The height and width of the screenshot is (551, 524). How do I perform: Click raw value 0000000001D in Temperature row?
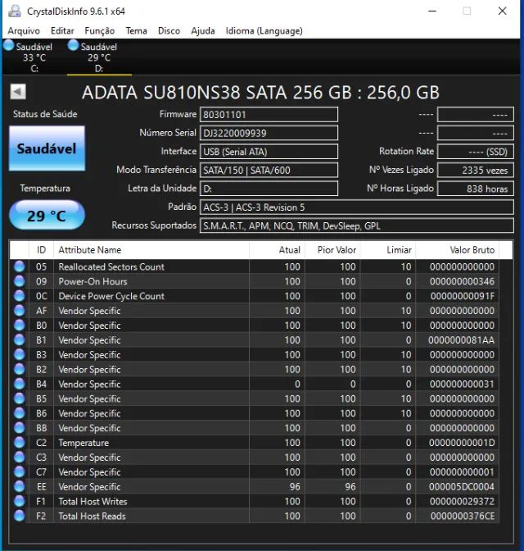(x=462, y=443)
